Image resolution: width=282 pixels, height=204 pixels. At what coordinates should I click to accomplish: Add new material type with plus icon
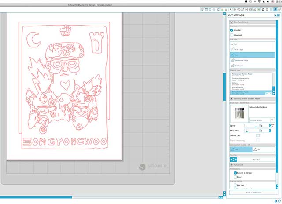pos(267,94)
